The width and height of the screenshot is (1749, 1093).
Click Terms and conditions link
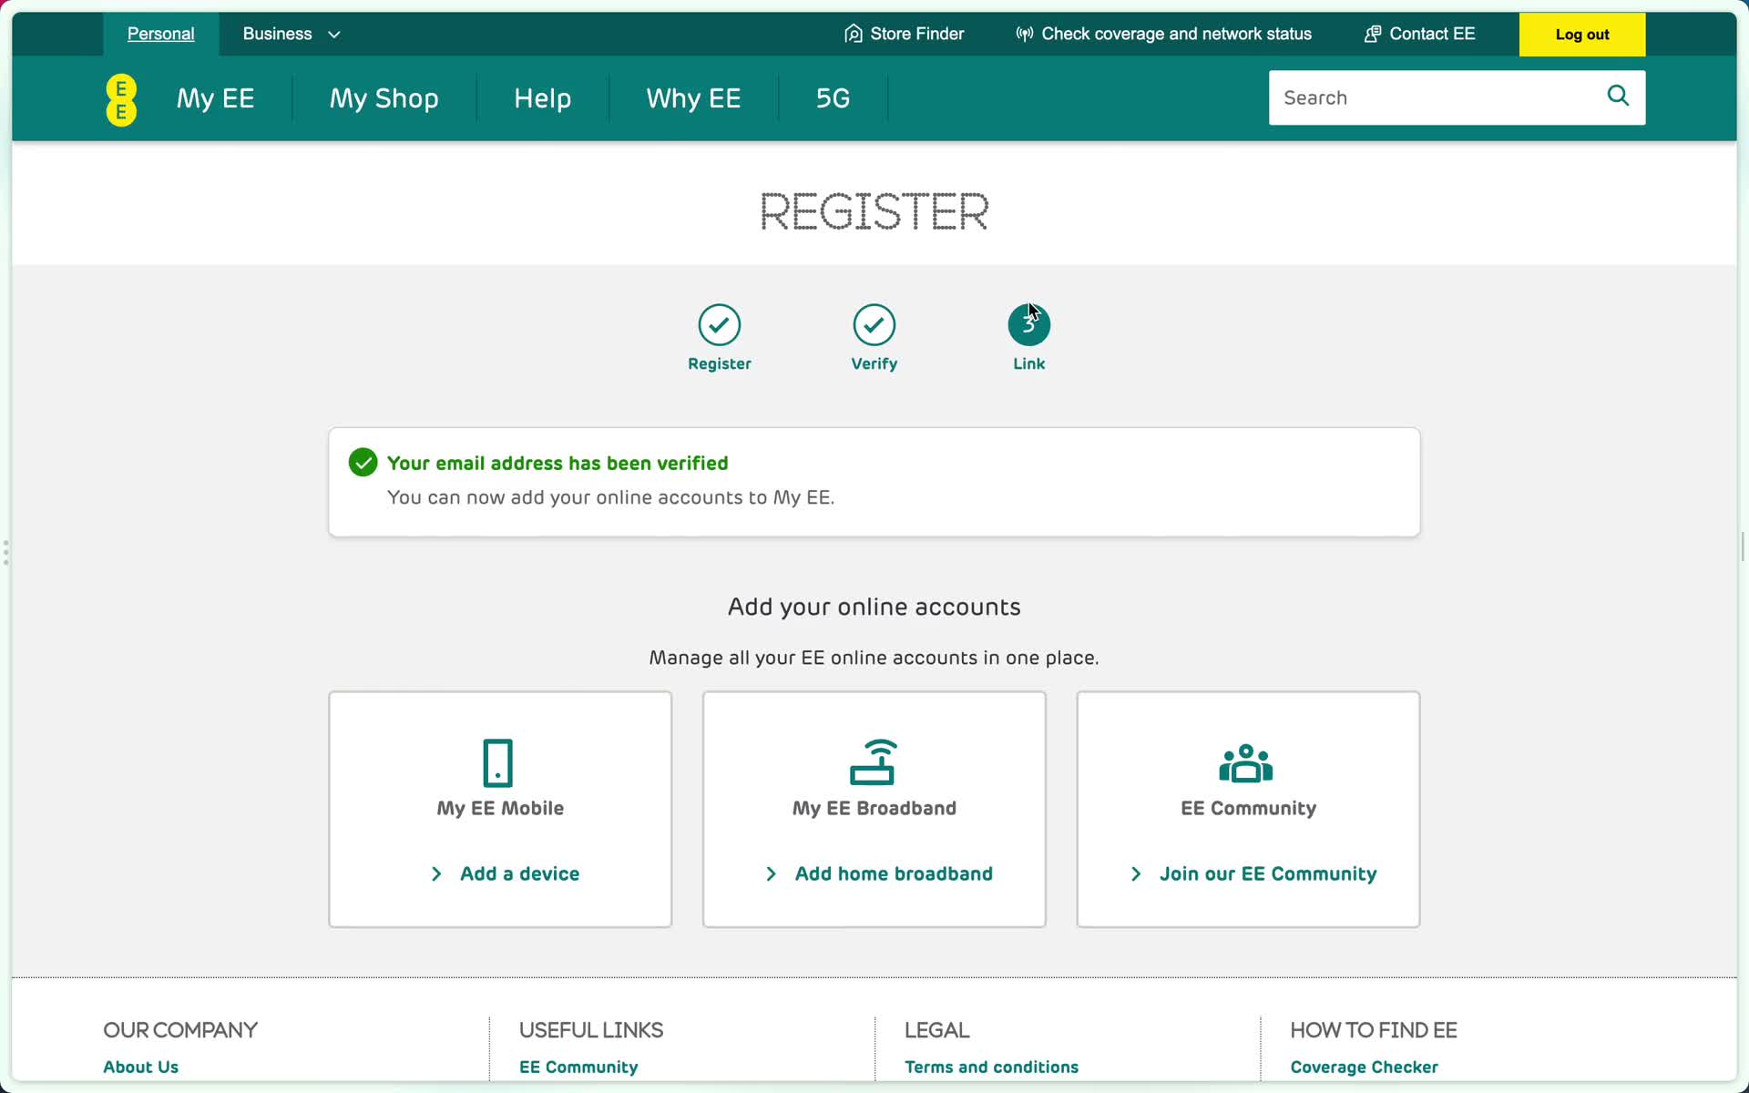tap(992, 1067)
